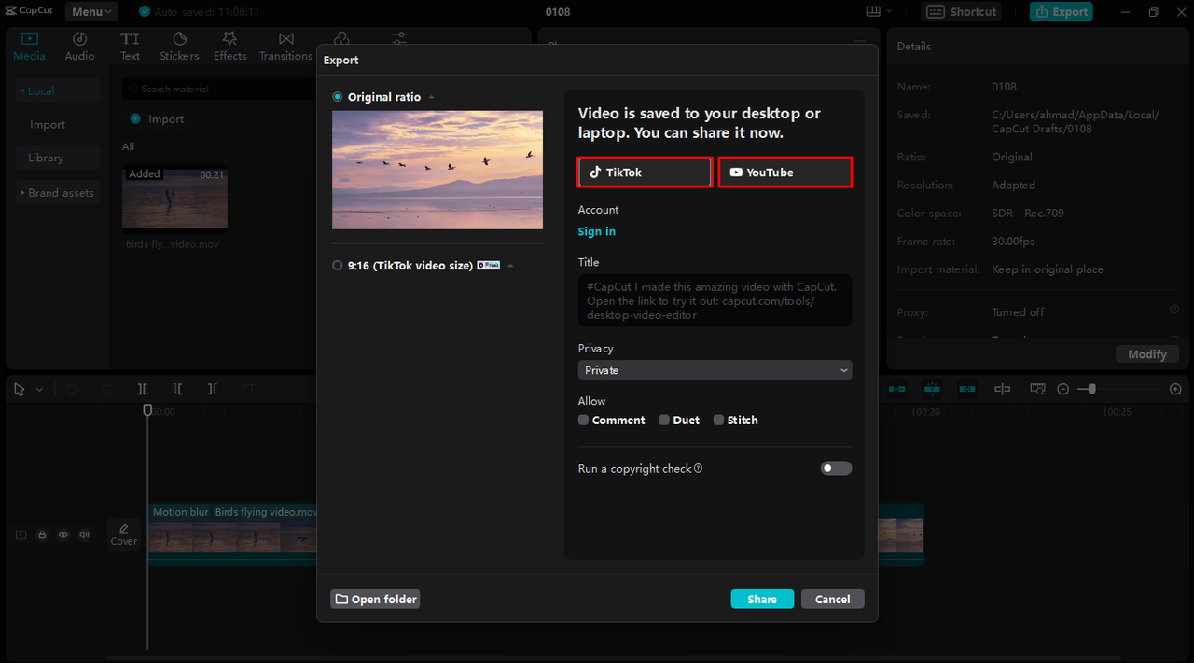Open the pointer tool dropdown arrow
The height and width of the screenshot is (663, 1194).
(39, 390)
